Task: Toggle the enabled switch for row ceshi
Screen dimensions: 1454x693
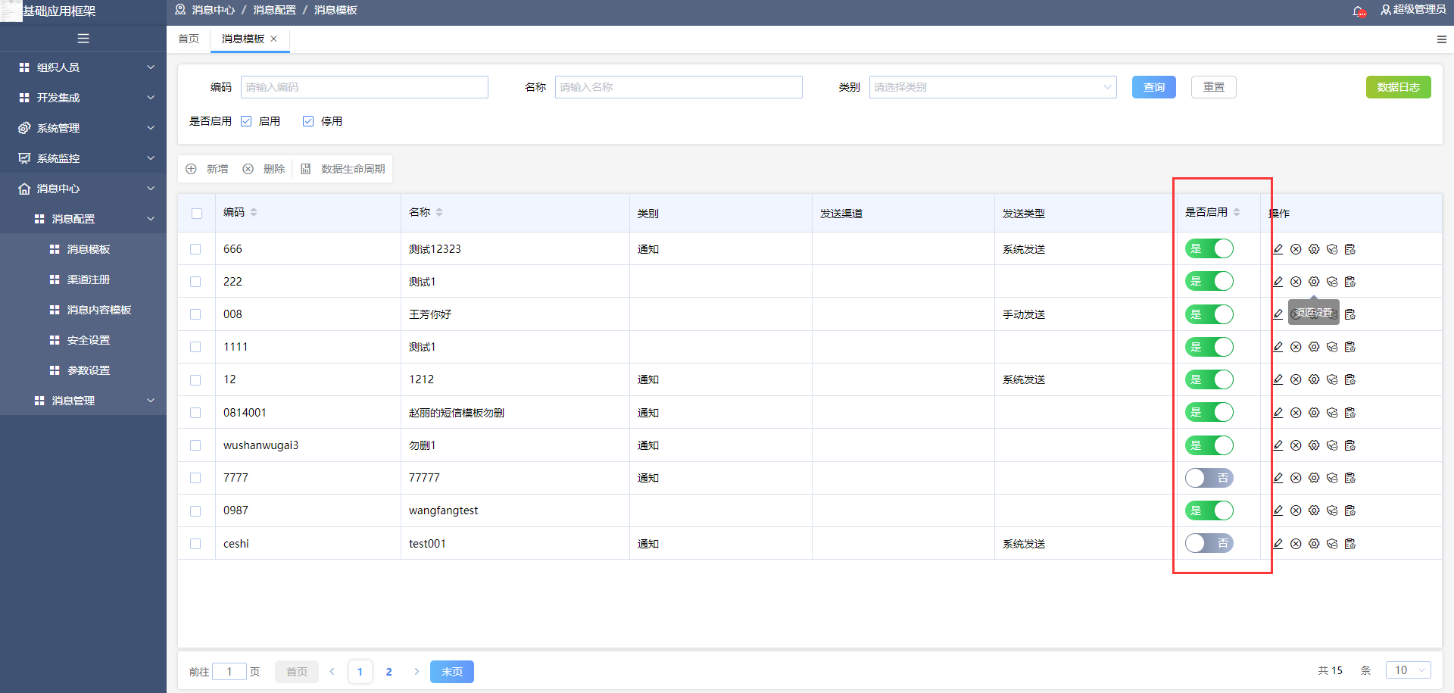Action: coord(1209,543)
